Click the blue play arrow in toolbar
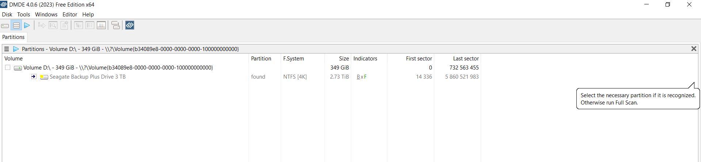 pyautogui.click(x=27, y=25)
